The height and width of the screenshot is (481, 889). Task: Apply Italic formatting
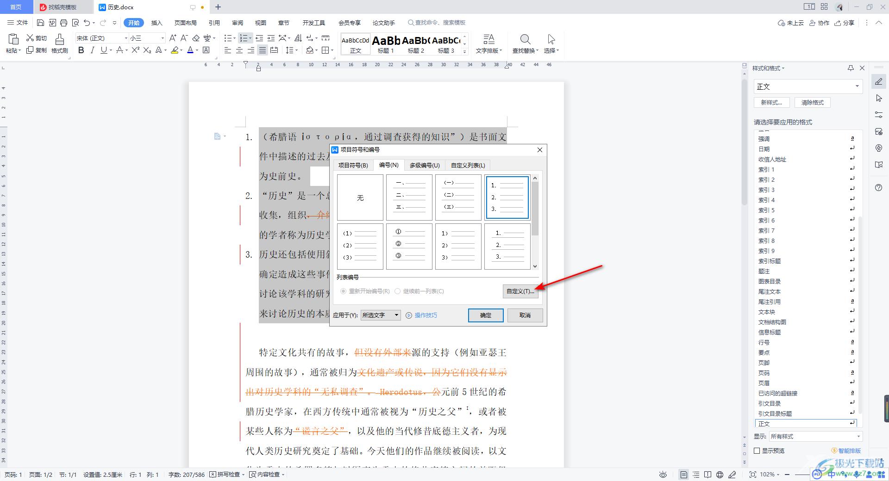point(92,50)
